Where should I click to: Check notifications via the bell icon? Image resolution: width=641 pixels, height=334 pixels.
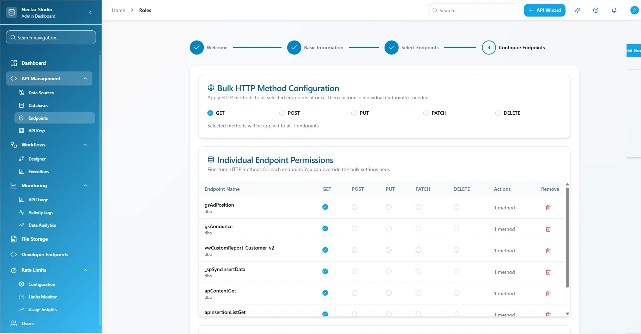point(614,10)
